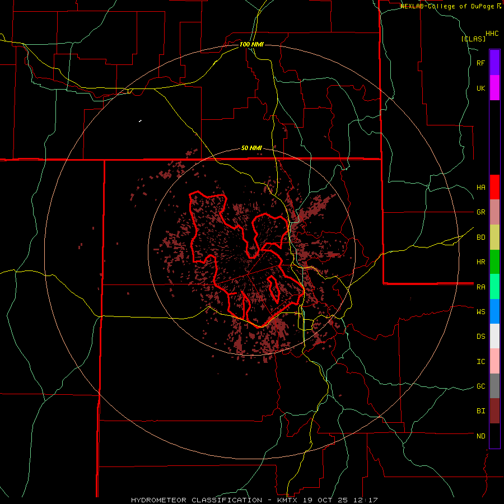Click the IC legend label

pos(480,361)
